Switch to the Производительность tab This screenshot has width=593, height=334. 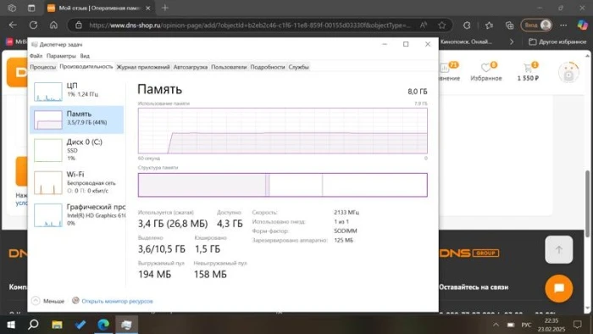coord(86,67)
